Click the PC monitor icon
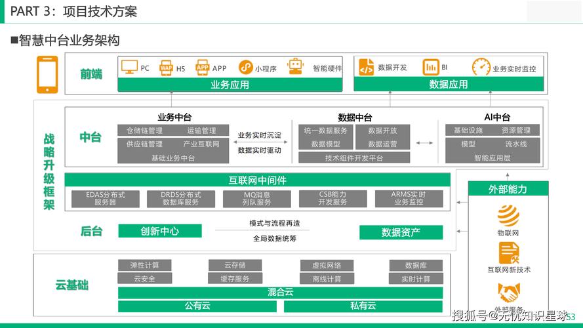The image size is (583, 328). (x=129, y=68)
